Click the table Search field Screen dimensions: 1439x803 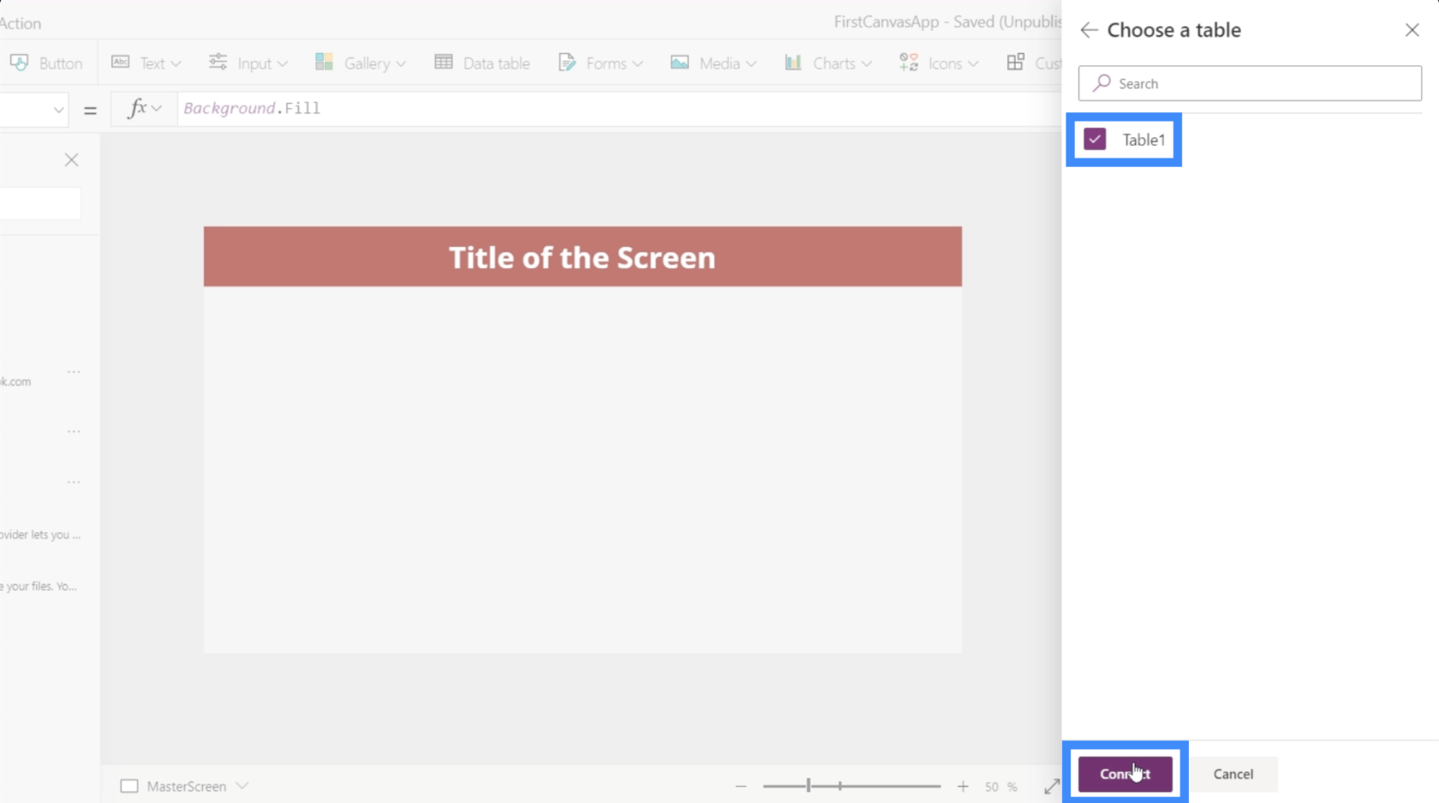click(x=1250, y=83)
